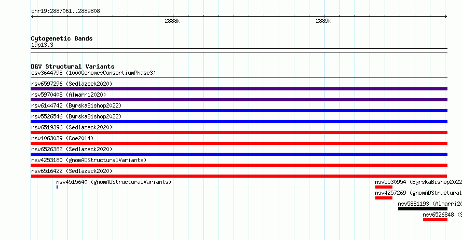Click the short red bar under nsv4257269
The width and height of the screenshot is (462, 240).
384,198
